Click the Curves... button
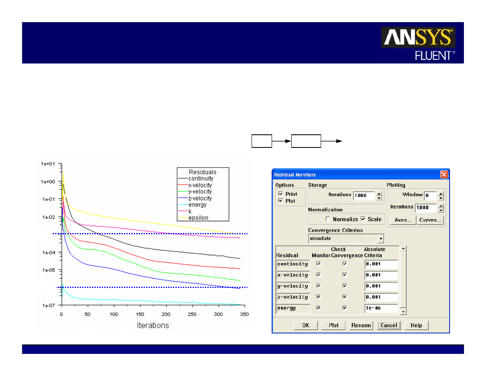486x376 pixels. click(x=430, y=220)
